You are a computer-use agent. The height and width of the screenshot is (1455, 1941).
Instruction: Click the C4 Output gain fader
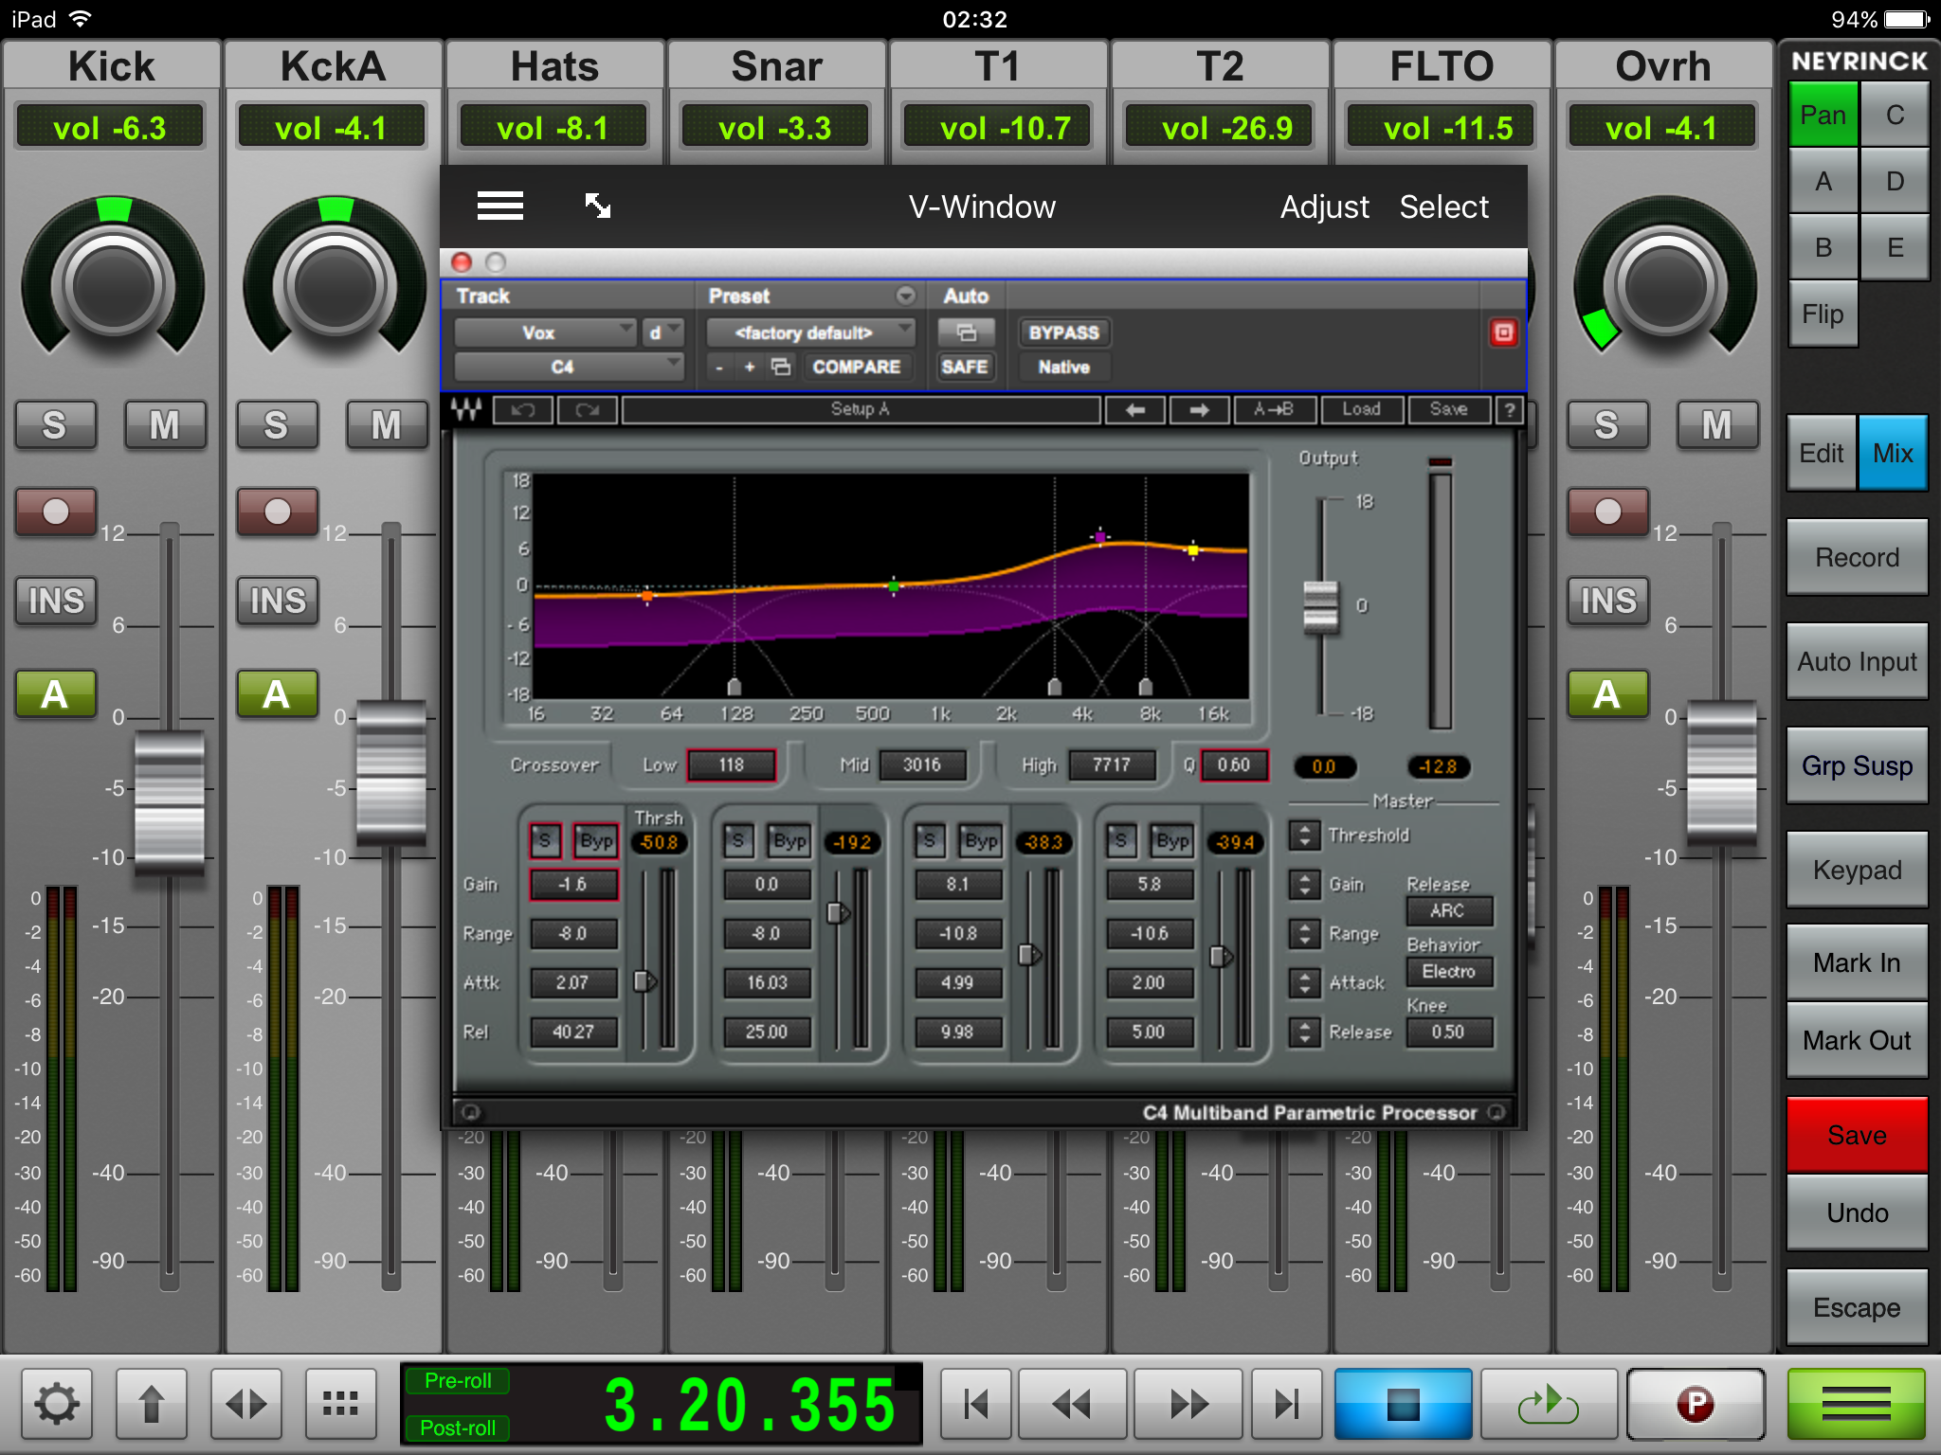1321,606
